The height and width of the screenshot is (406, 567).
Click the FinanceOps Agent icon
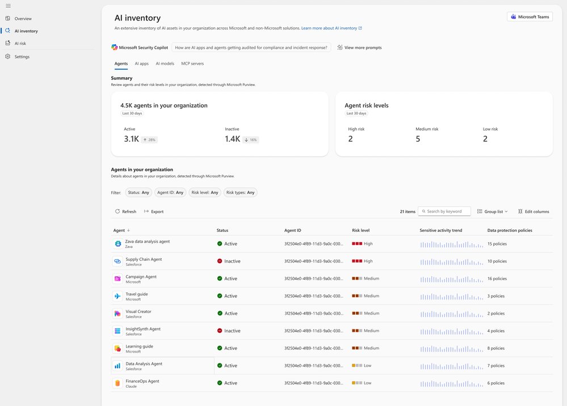click(117, 383)
